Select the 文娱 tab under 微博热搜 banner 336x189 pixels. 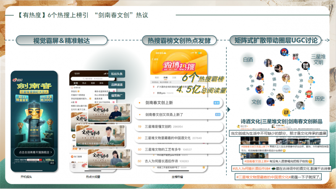174,78
